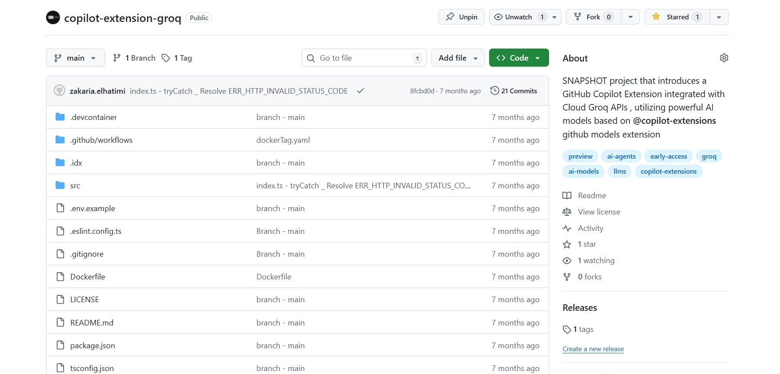The width and height of the screenshot is (780, 374).
Task: Select the early-access topic tag
Action: tap(669, 156)
